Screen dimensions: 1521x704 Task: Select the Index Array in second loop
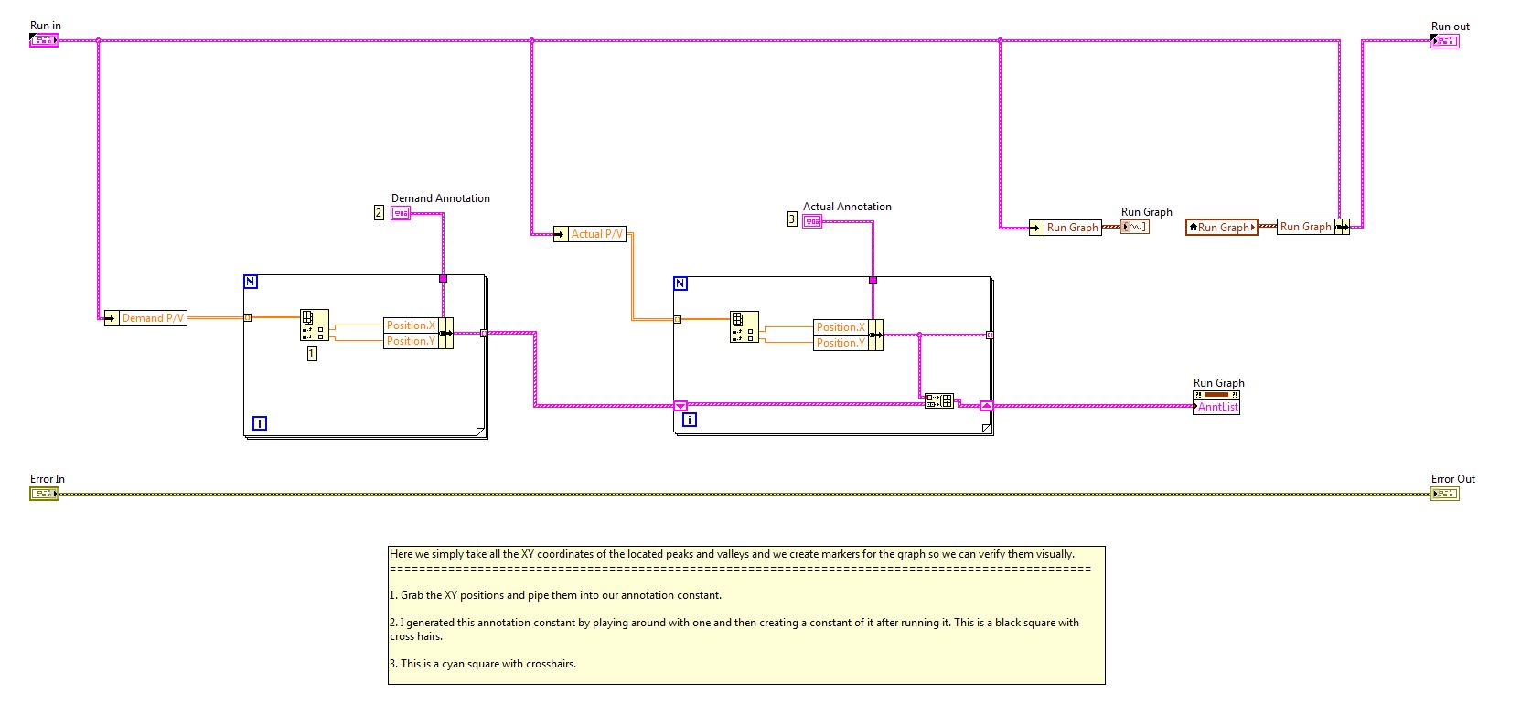pos(744,326)
